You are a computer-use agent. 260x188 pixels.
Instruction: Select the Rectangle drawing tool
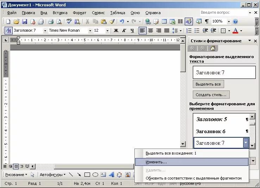tap(87, 175)
